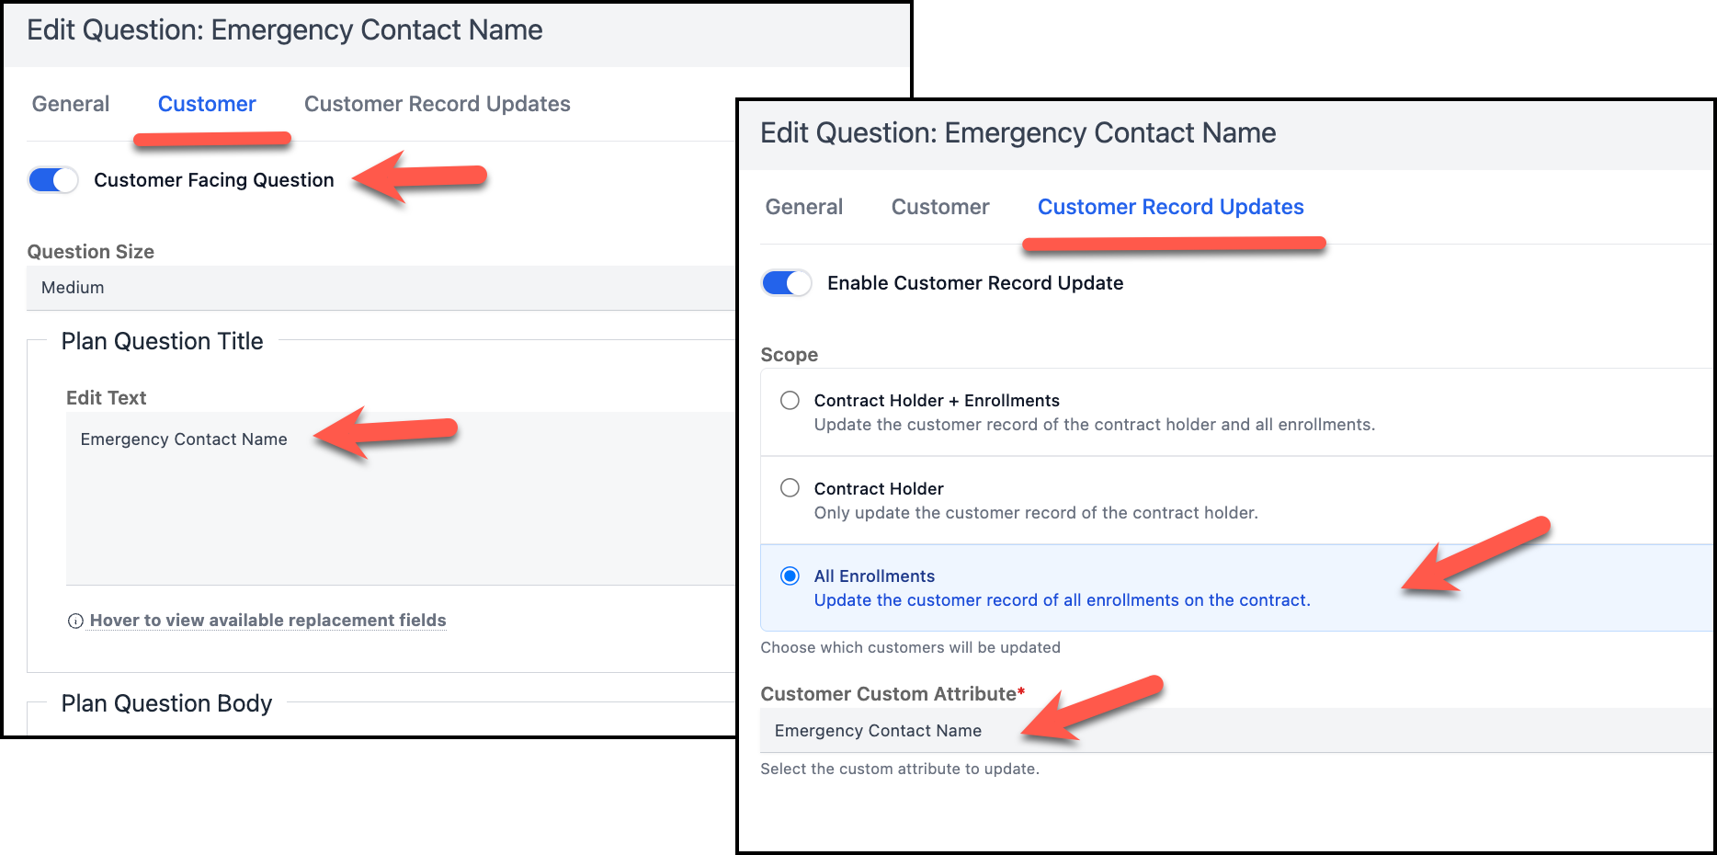This screenshot has height=855, width=1717.
Task: Disable the Enable Customer Record Update switch
Action: (x=786, y=283)
